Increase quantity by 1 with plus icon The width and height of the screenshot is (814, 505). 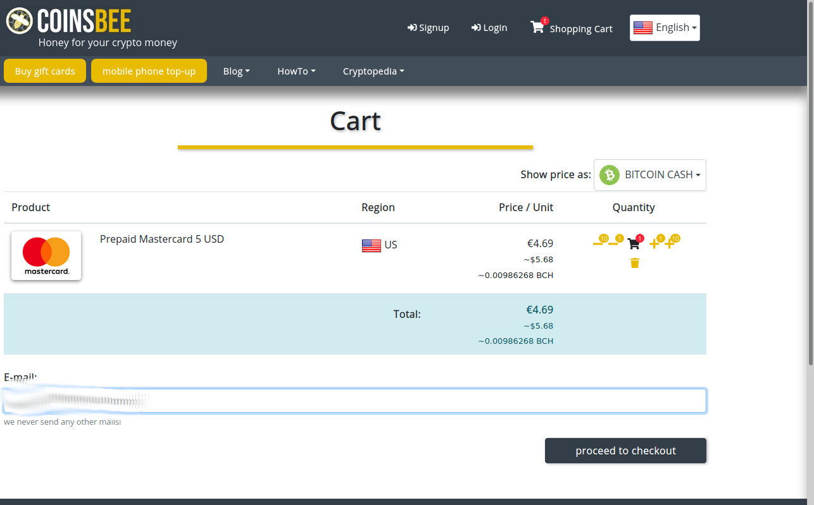656,243
